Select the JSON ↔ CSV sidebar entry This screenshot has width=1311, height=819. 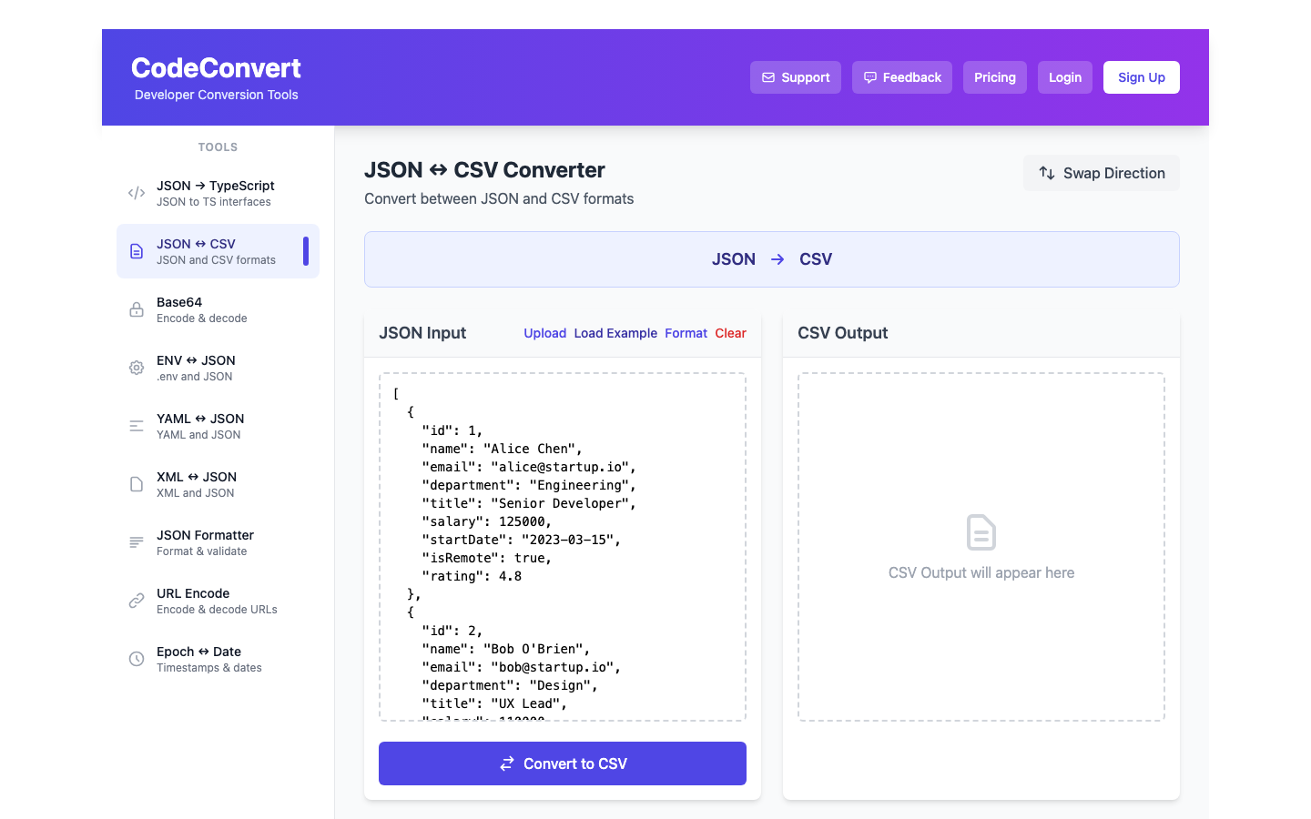coord(218,250)
